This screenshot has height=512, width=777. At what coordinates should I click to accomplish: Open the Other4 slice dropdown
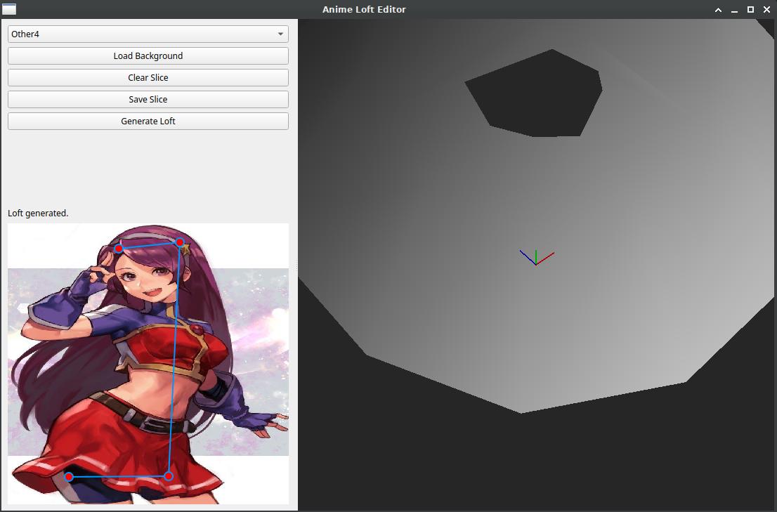coord(148,34)
